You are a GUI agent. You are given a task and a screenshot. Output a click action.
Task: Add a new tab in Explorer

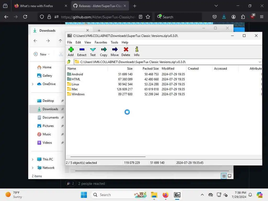pyautogui.click(x=99, y=30)
